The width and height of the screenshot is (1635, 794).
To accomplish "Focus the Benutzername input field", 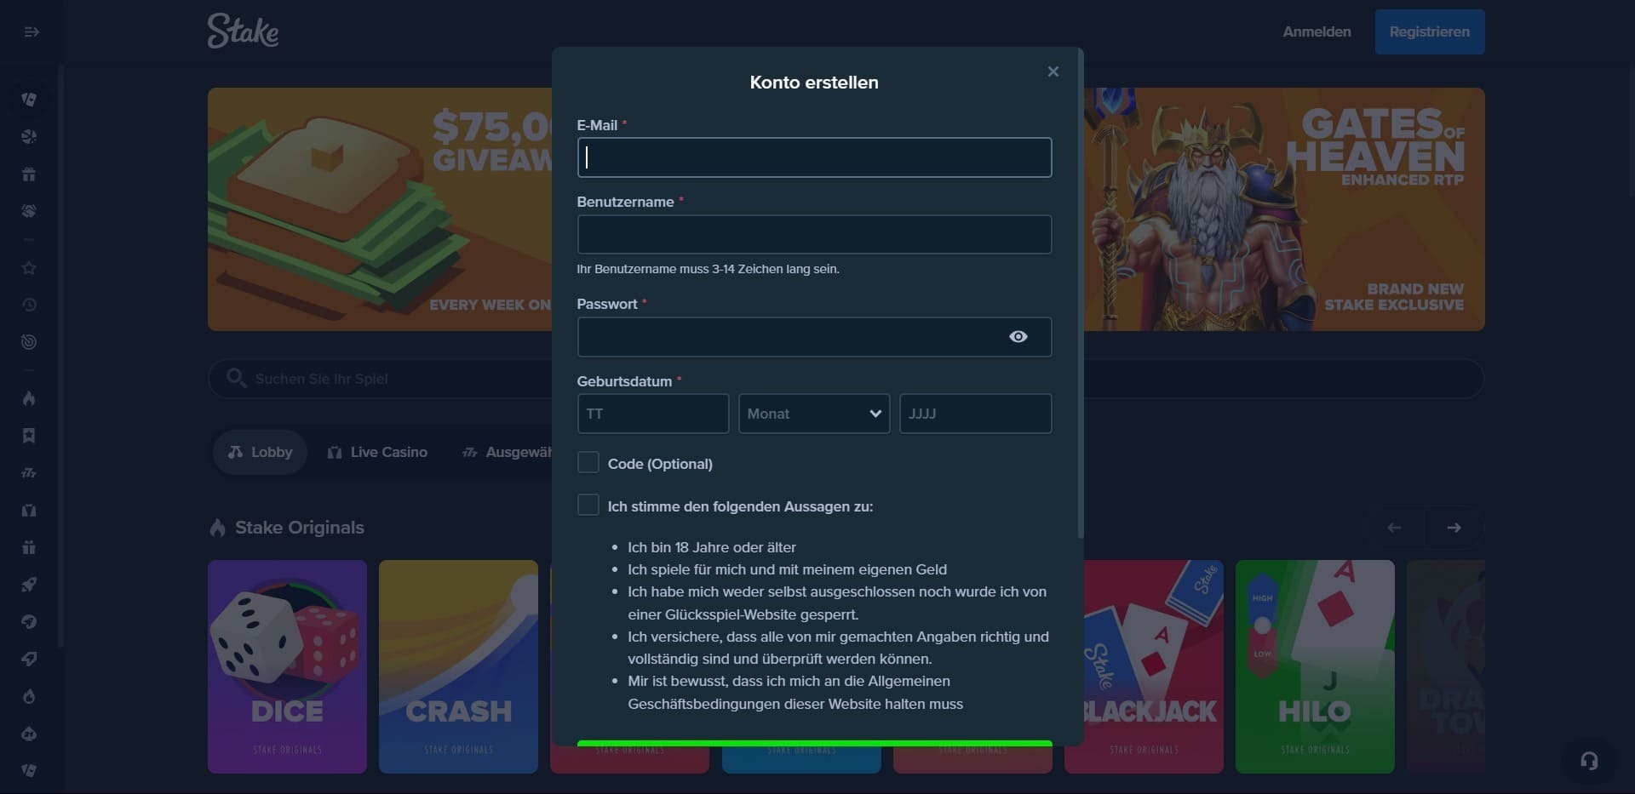I will click(x=813, y=234).
